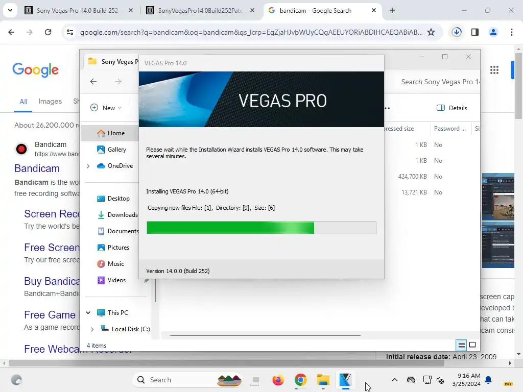Viewport: 523px width, 392px height.
Task: Open Desktop in File Explorer sidebar
Action: pyautogui.click(x=113, y=199)
